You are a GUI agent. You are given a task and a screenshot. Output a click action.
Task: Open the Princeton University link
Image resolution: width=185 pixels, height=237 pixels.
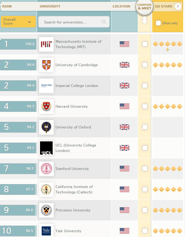coord(73,210)
